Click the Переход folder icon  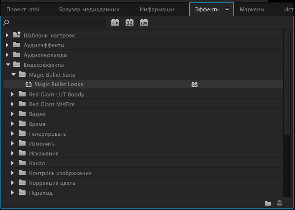pos(22,192)
